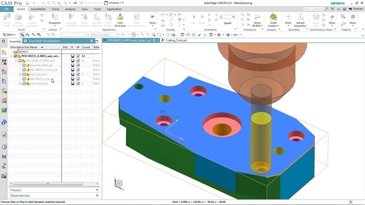Click the Save icon in title bar
Screen dimensions: 365x205
[x=27, y=3]
